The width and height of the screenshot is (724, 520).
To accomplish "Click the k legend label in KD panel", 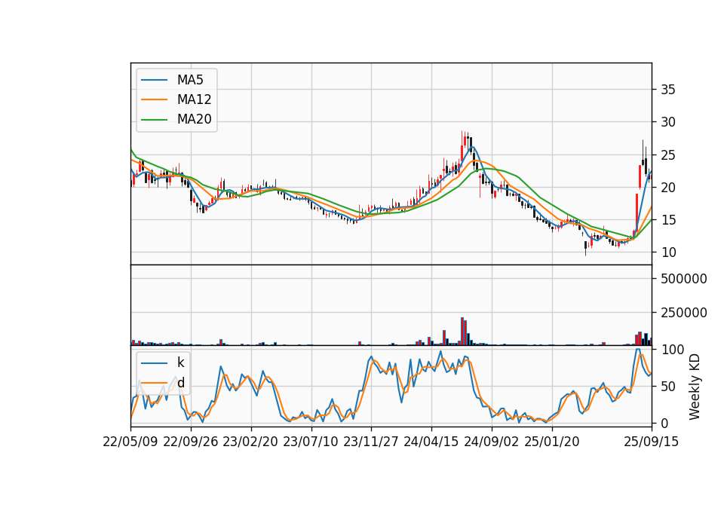I will [x=180, y=362].
